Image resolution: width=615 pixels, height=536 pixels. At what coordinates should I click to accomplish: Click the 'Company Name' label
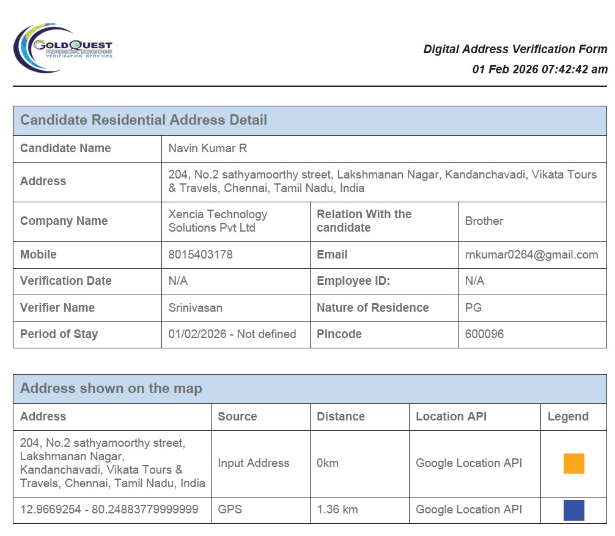point(64,221)
